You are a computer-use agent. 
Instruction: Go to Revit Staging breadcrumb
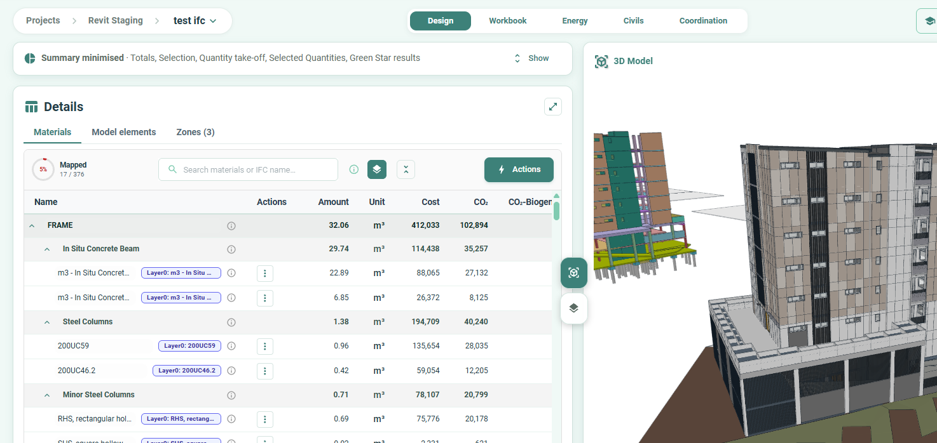click(x=116, y=20)
